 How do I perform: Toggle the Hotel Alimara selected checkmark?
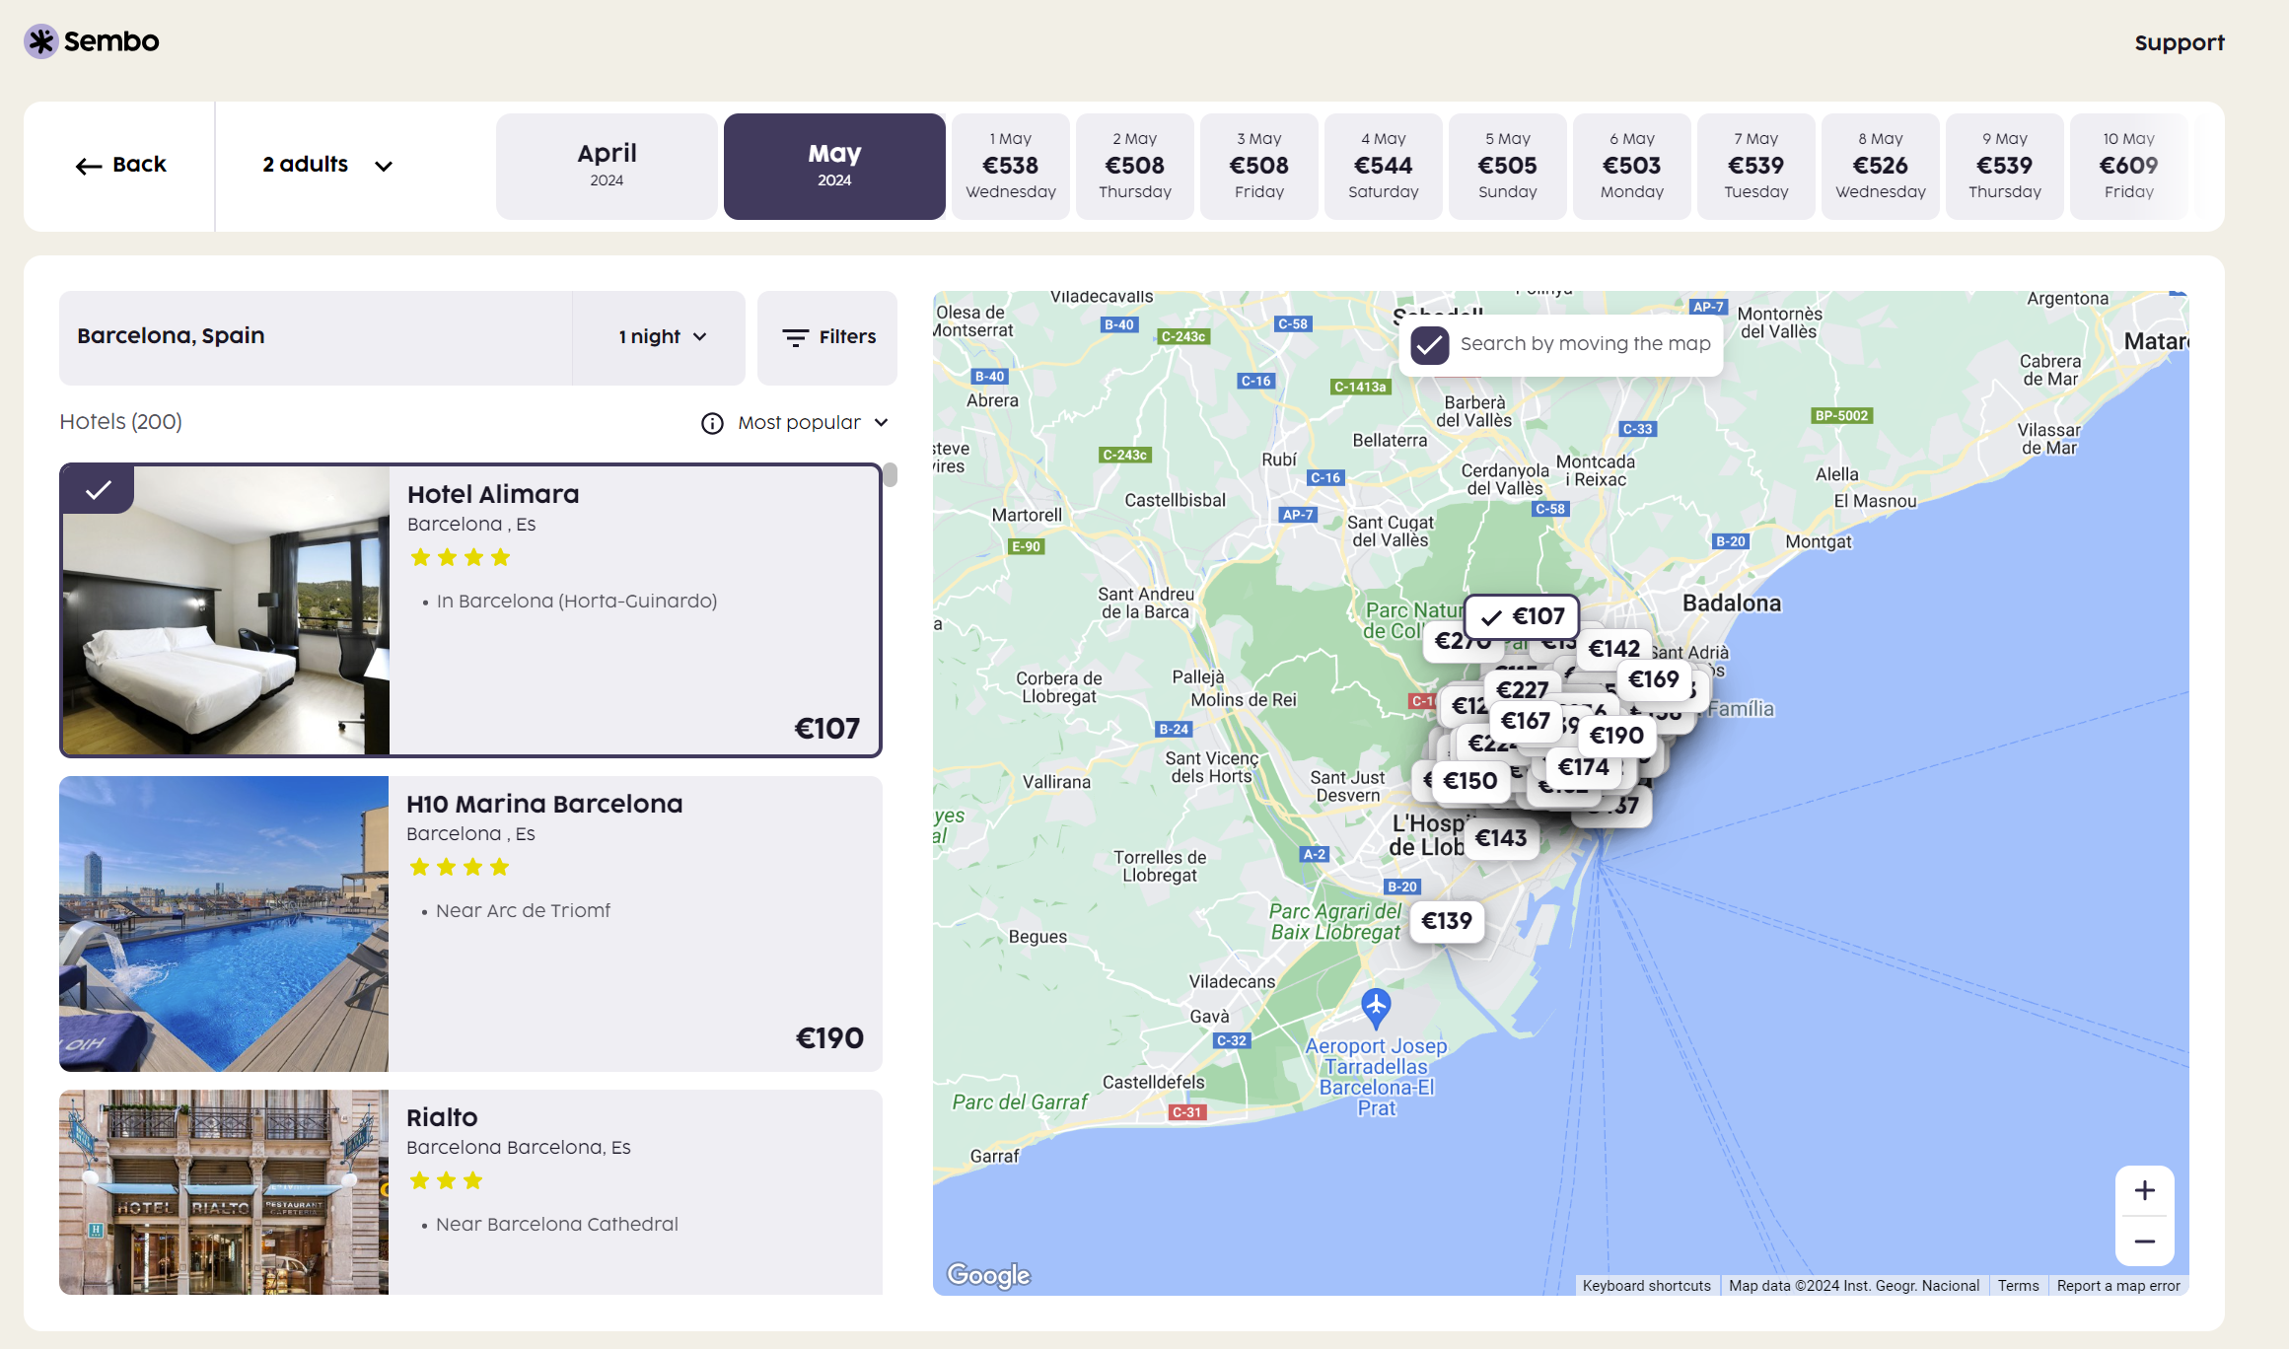click(98, 489)
